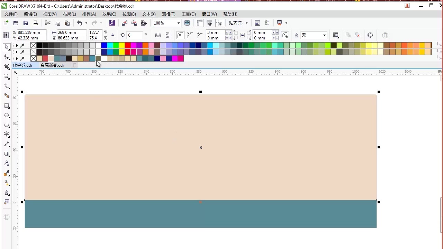Click the full-screen preview icon
443x249 pixels.
tap(187, 23)
